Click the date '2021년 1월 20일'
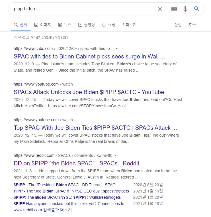 point(148,197)
